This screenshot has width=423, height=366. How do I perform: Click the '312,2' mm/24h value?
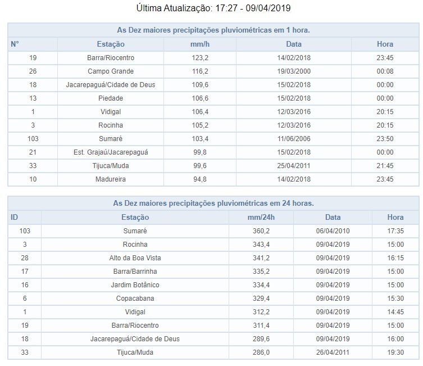261,312
